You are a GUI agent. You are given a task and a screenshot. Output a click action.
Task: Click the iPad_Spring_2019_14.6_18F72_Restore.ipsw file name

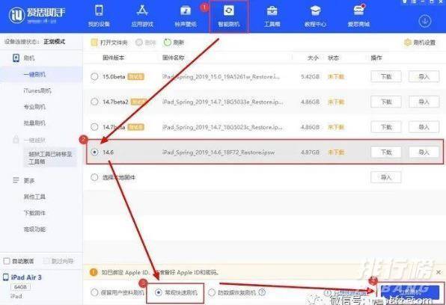click(x=219, y=152)
